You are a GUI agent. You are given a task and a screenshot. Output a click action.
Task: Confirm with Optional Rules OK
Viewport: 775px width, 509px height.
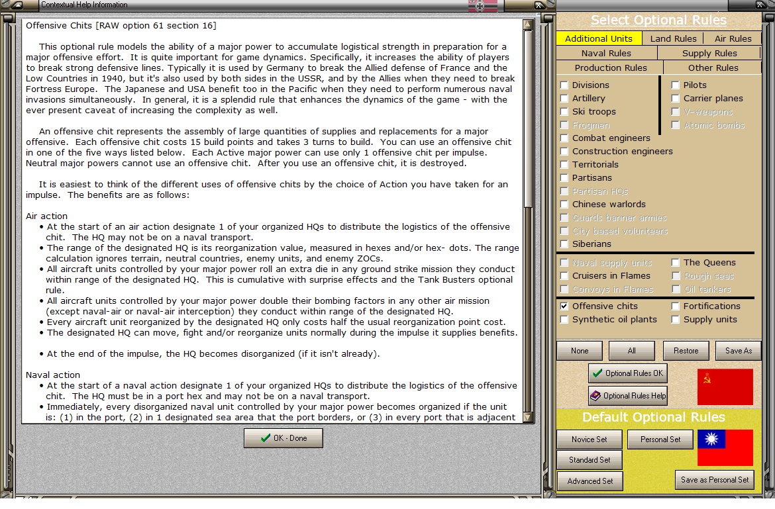pos(628,373)
